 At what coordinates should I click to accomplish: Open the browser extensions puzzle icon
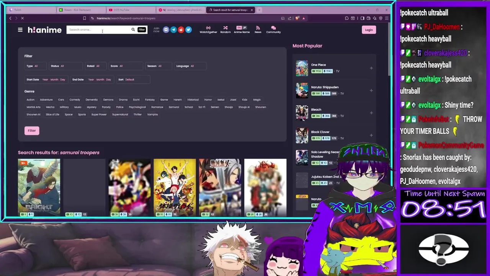coord(347,18)
